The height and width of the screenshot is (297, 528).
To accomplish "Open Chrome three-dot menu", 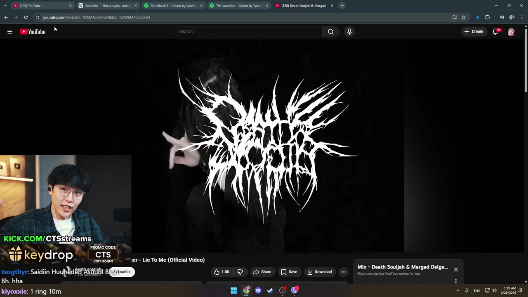I will [x=522, y=17].
